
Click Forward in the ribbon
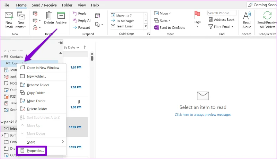pyautogui.click(x=81, y=28)
